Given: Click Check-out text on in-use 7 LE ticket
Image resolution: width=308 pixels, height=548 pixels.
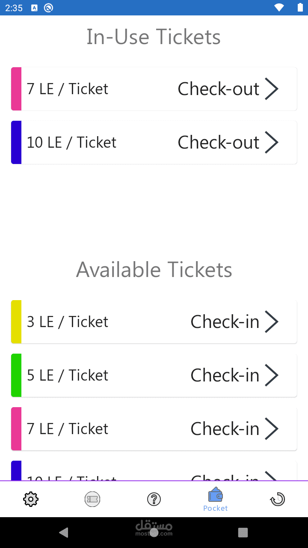Looking at the screenshot, I should pos(218,89).
